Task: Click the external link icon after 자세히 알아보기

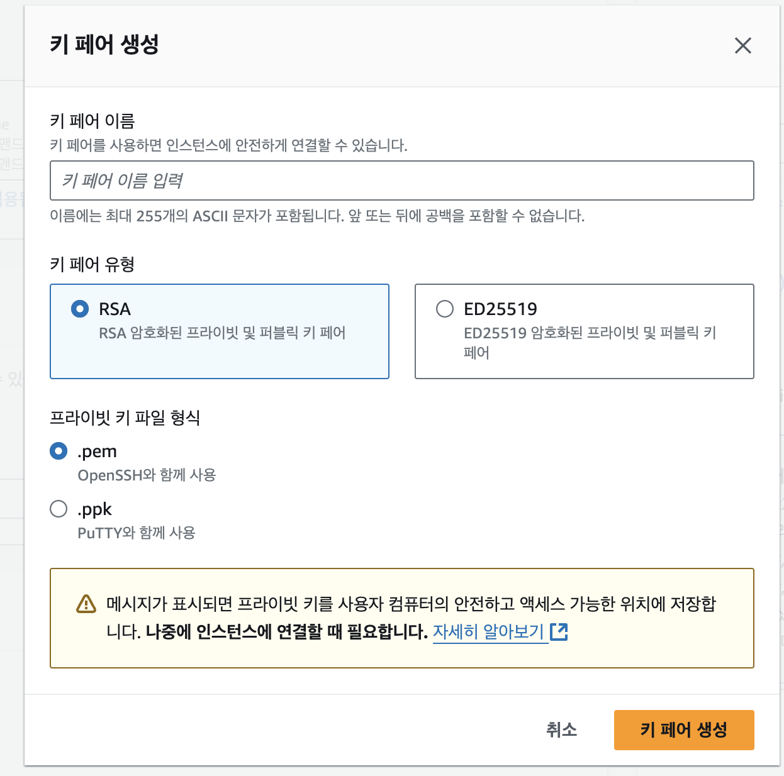Action: pos(560,633)
